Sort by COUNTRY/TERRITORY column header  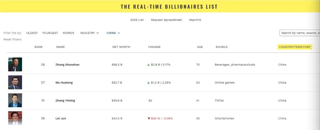coord(295,47)
